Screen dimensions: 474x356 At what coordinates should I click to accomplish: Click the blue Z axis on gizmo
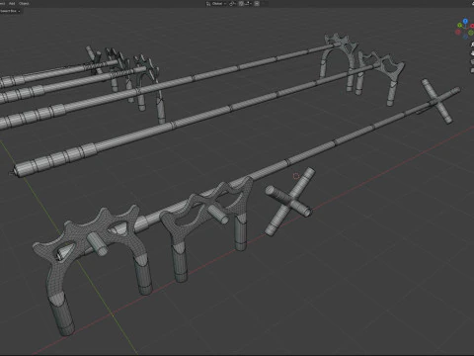[x=465, y=21]
